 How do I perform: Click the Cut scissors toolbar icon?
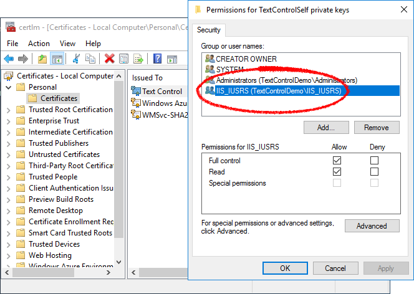pos(76,59)
